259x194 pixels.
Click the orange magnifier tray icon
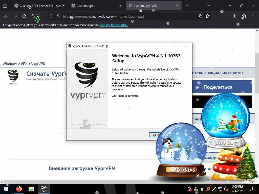pyautogui.click(x=208, y=189)
